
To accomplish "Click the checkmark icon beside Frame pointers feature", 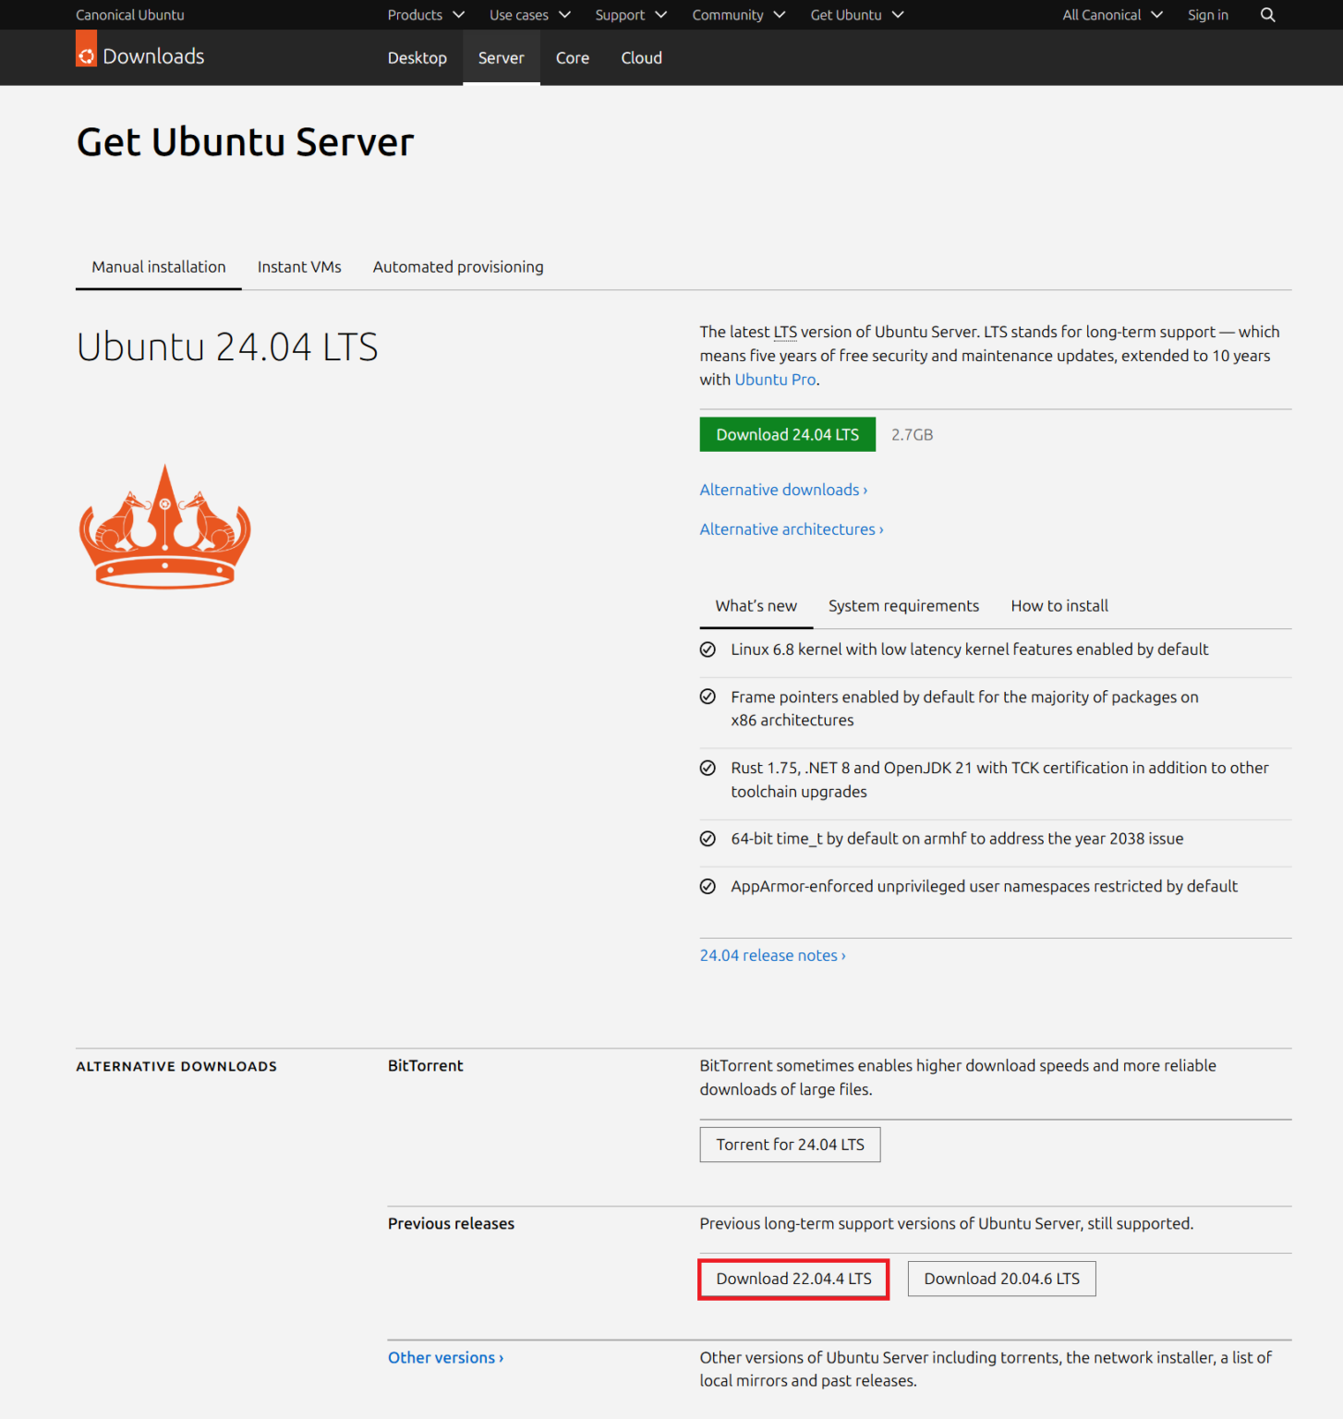I will point(708,697).
